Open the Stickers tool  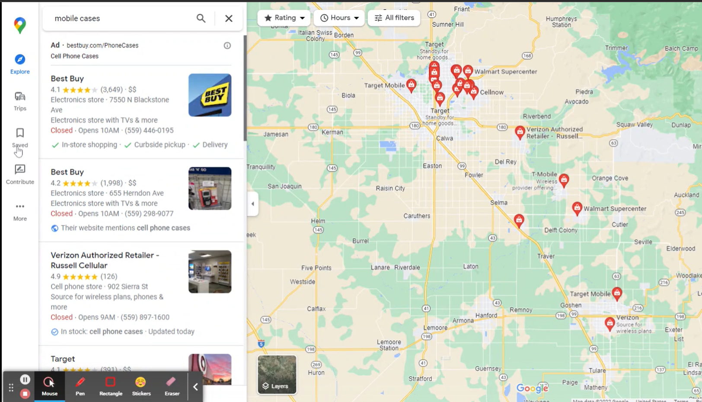coord(141,386)
